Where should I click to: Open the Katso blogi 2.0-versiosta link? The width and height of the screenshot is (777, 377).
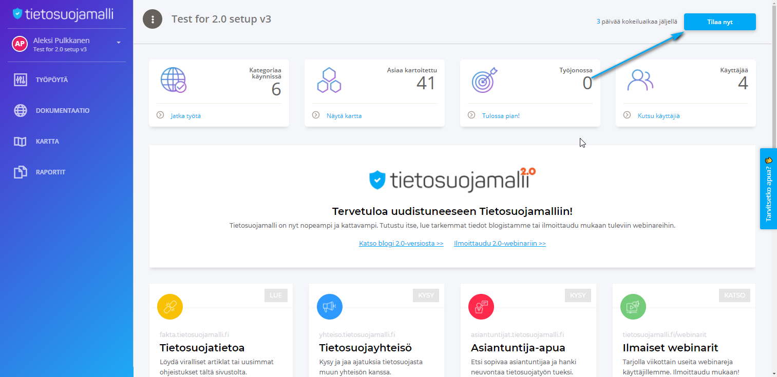click(x=401, y=244)
